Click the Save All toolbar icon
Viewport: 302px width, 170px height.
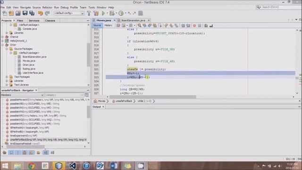32,13
